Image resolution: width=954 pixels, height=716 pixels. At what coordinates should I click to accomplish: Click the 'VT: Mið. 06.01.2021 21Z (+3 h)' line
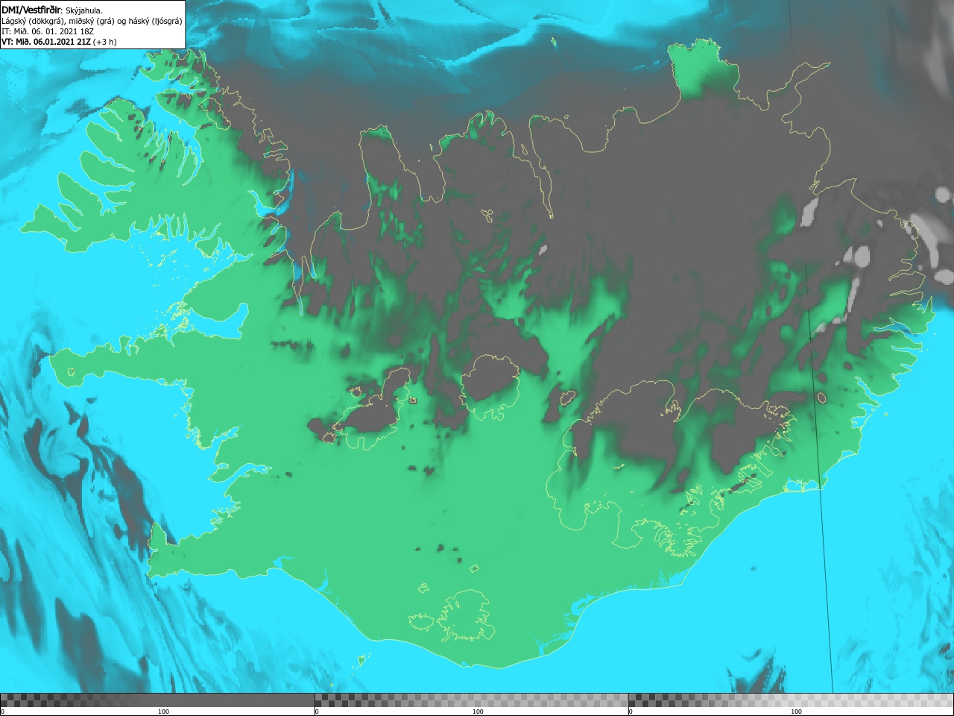(59, 42)
